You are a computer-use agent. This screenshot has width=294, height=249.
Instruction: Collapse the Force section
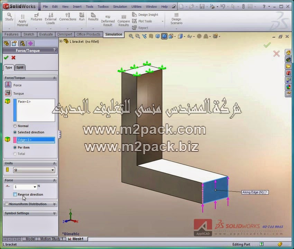[54, 180]
